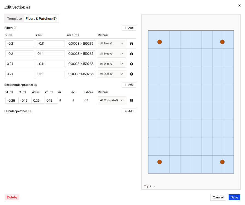Image resolution: width=245 pixels, height=205 pixels.
Task: Edit patch y1 field showing -0.25
Action: [12, 100]
